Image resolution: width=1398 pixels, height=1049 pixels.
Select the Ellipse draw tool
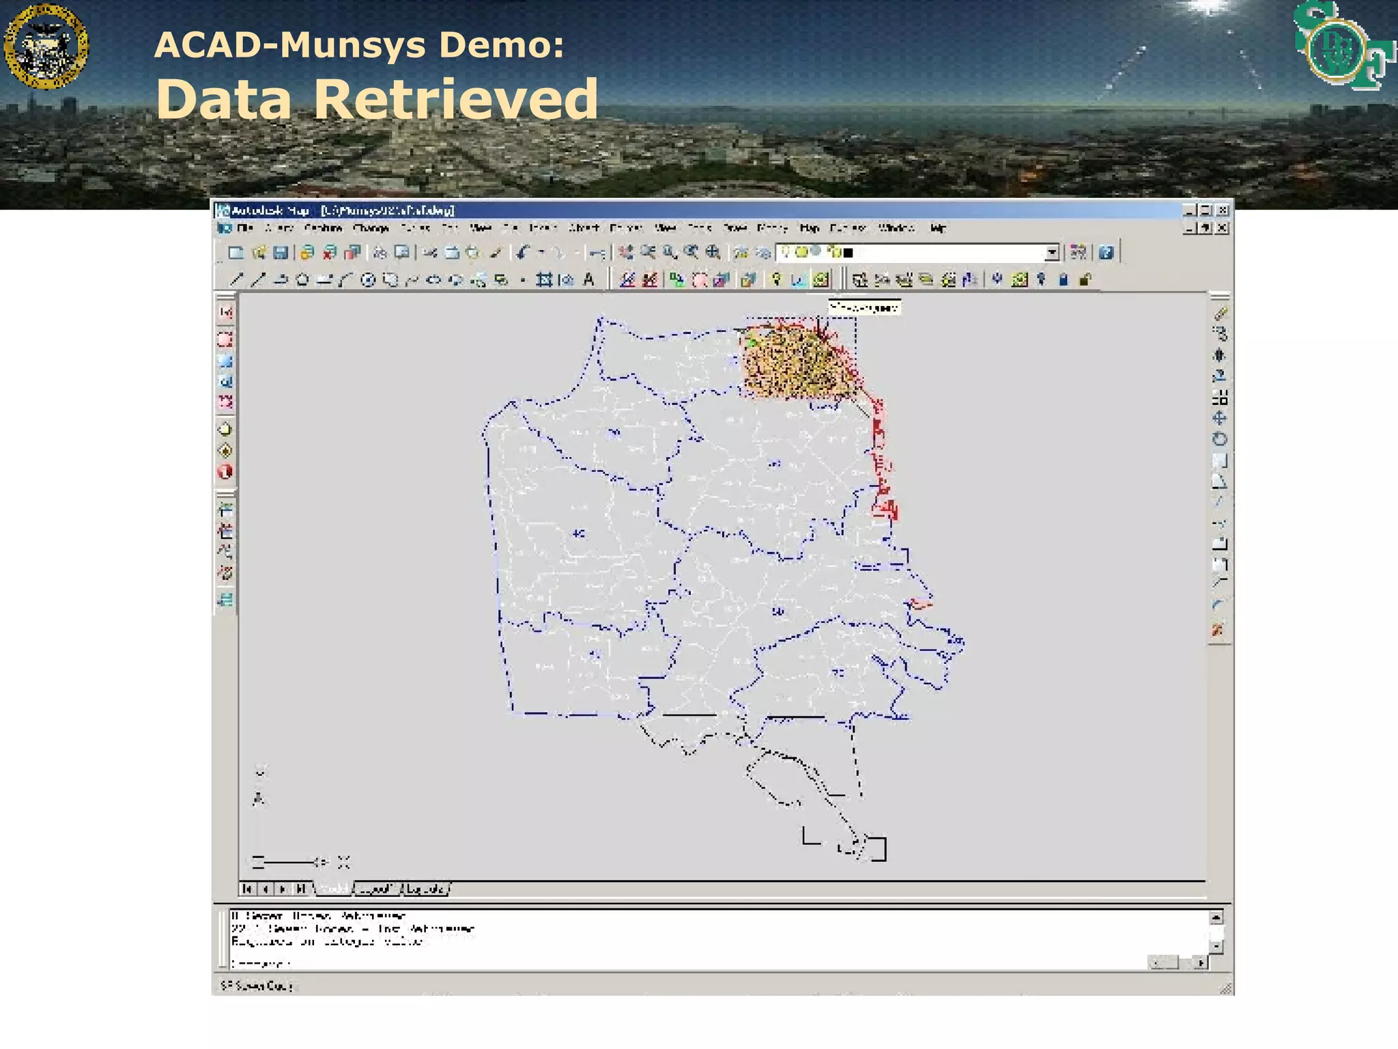pyautogui.click(x=434, y=279)
